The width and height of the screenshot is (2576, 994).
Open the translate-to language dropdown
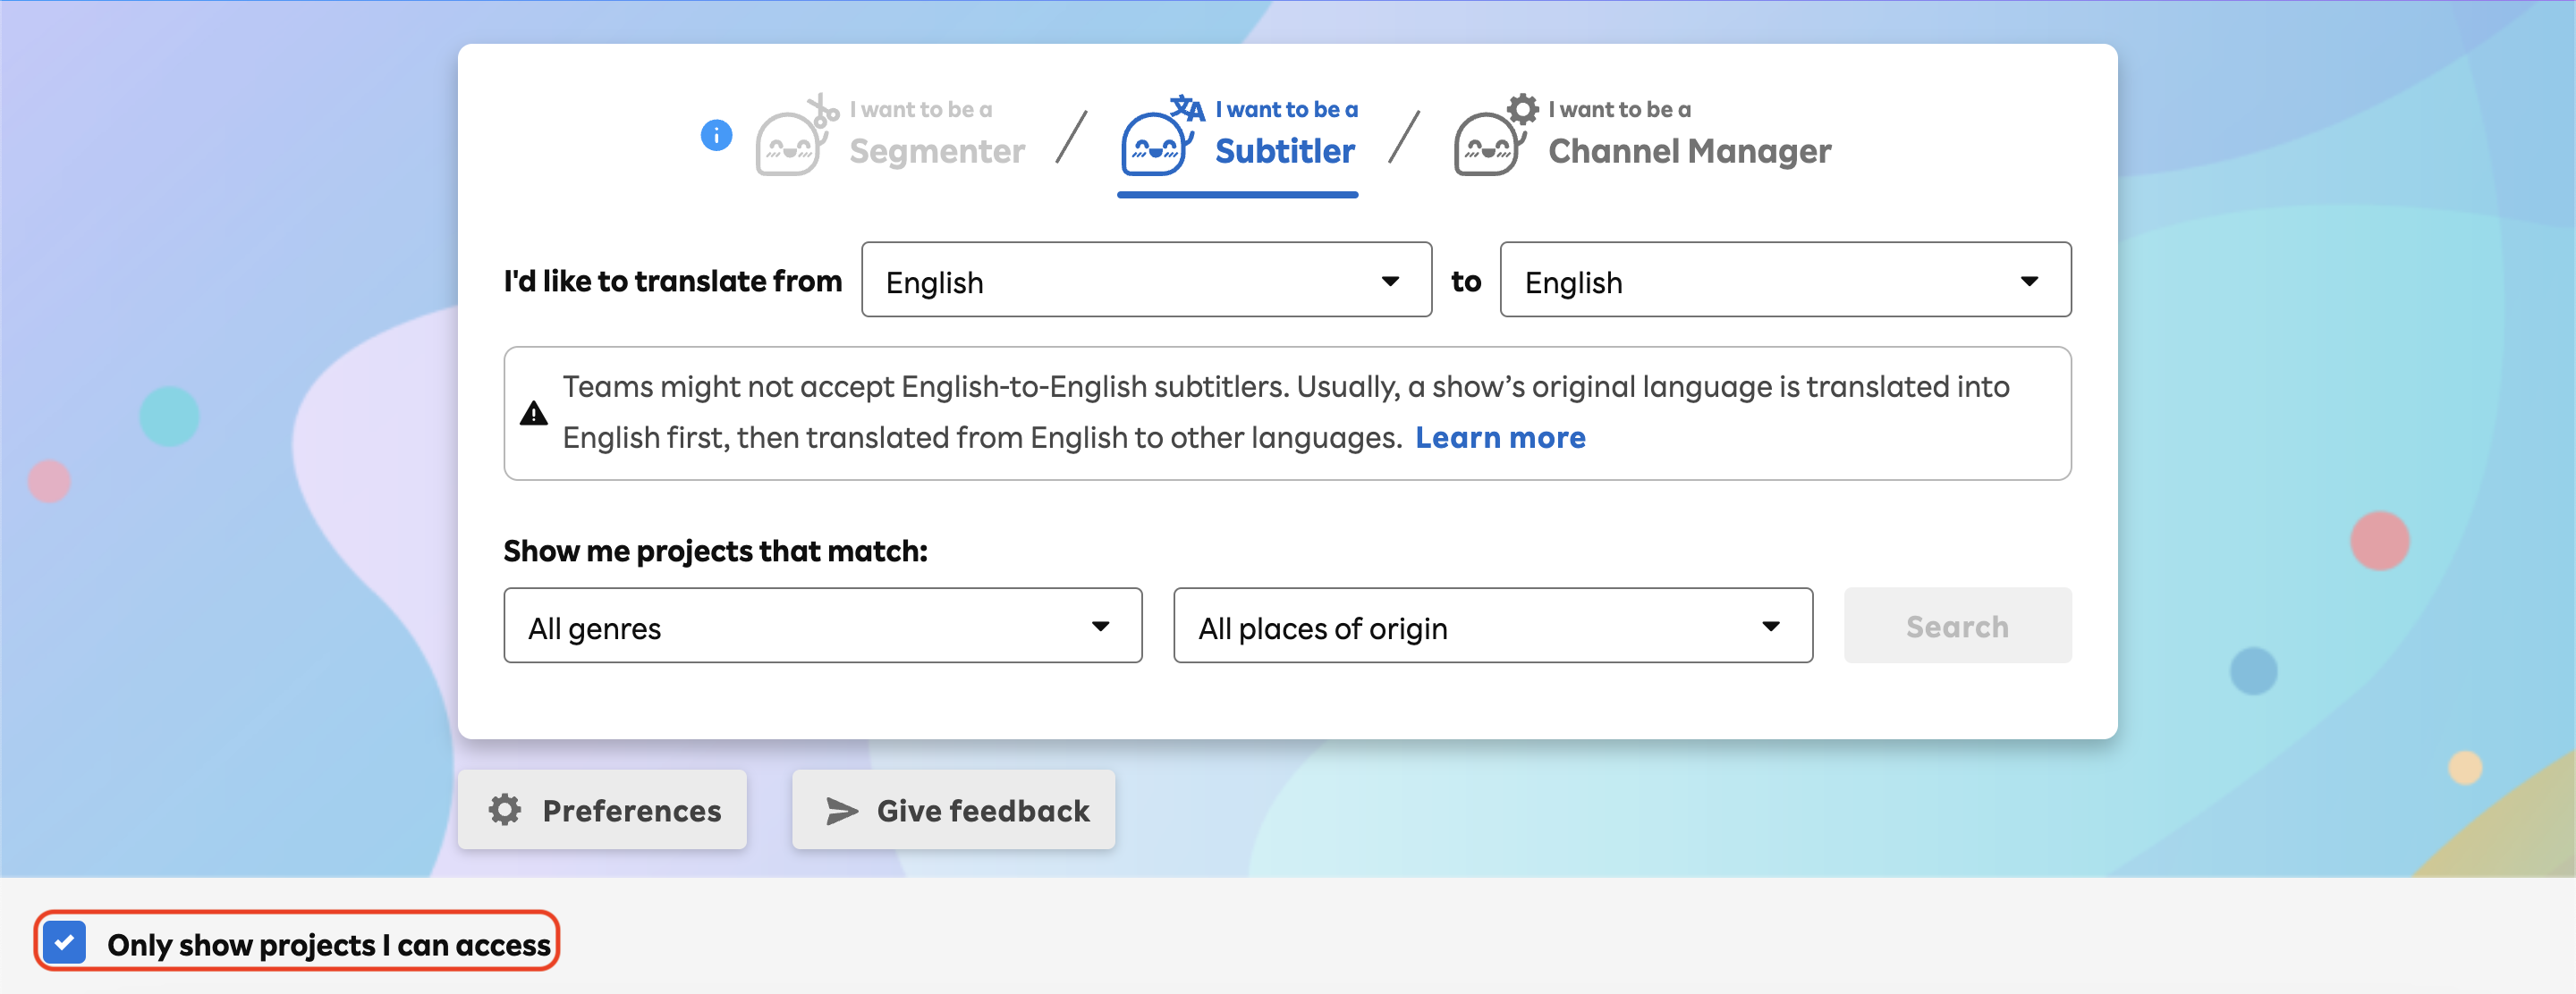coord(1785,280)
